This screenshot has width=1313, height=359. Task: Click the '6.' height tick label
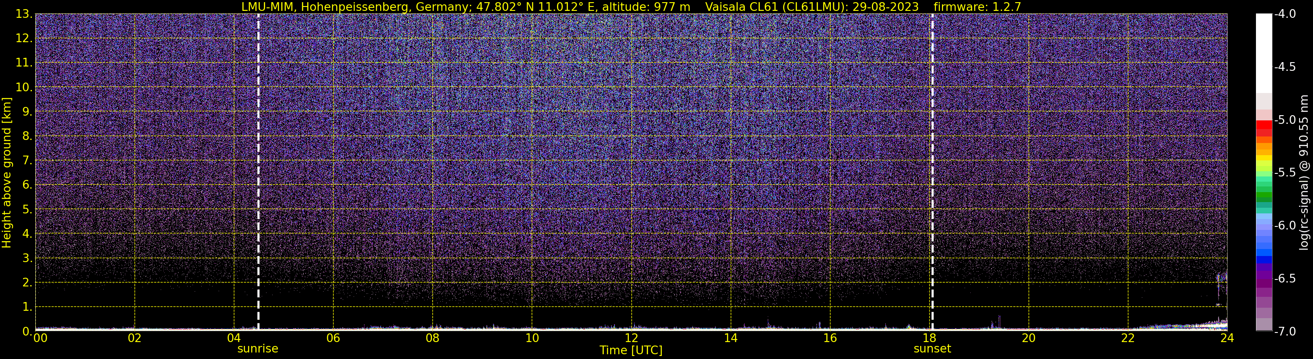coord(27,185)
